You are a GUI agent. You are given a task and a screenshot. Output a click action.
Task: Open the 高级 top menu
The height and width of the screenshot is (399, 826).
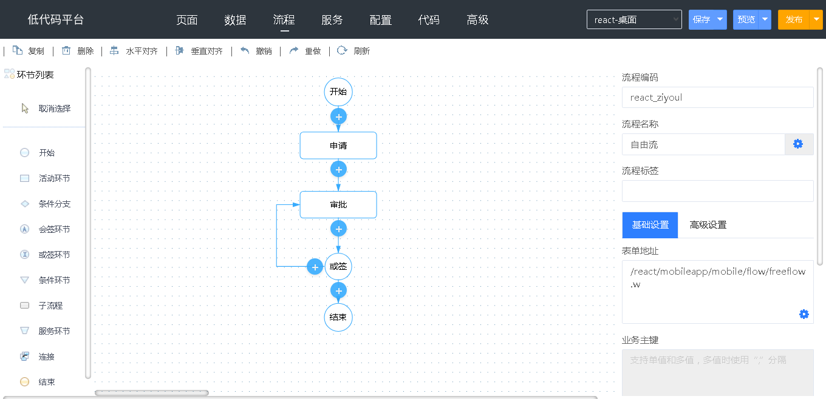click(477, 19)
